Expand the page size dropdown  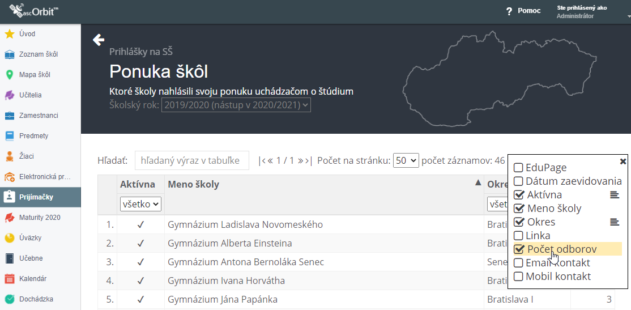click(406, 160)
